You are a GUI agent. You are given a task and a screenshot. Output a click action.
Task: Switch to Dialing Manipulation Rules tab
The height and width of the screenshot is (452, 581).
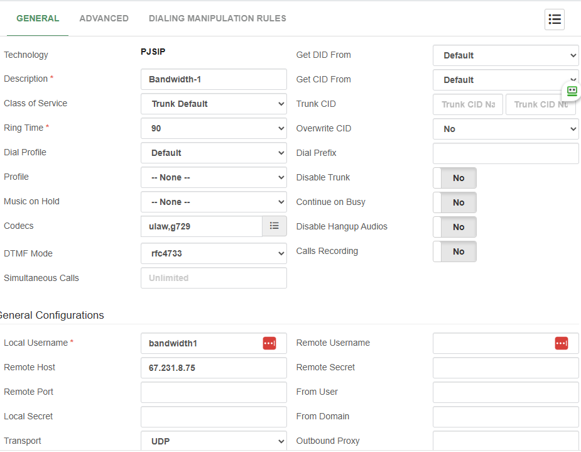tap(217, 18)
